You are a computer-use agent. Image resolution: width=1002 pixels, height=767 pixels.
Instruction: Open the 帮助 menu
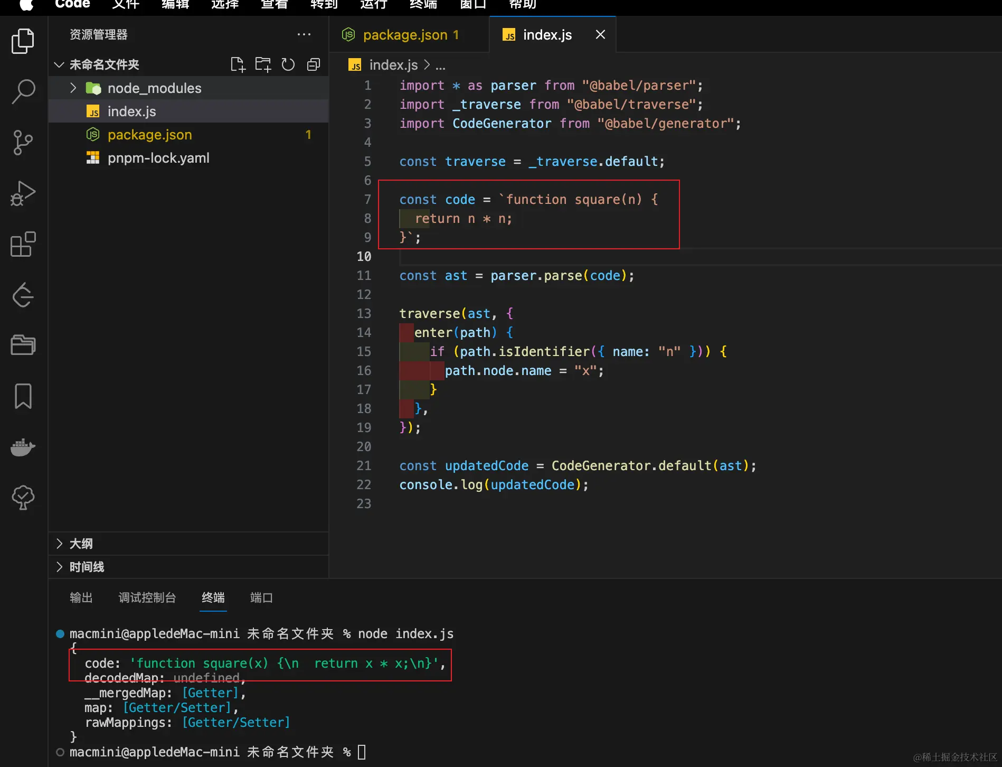523,4
